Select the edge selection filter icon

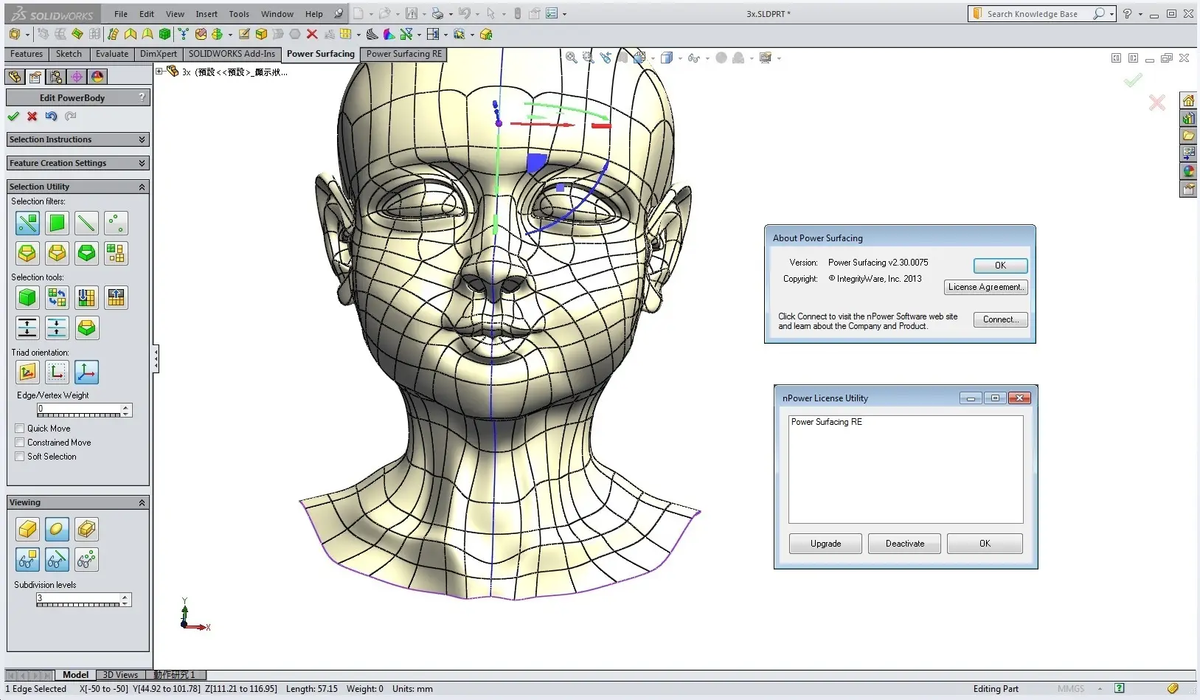click(x=86, y=223)
